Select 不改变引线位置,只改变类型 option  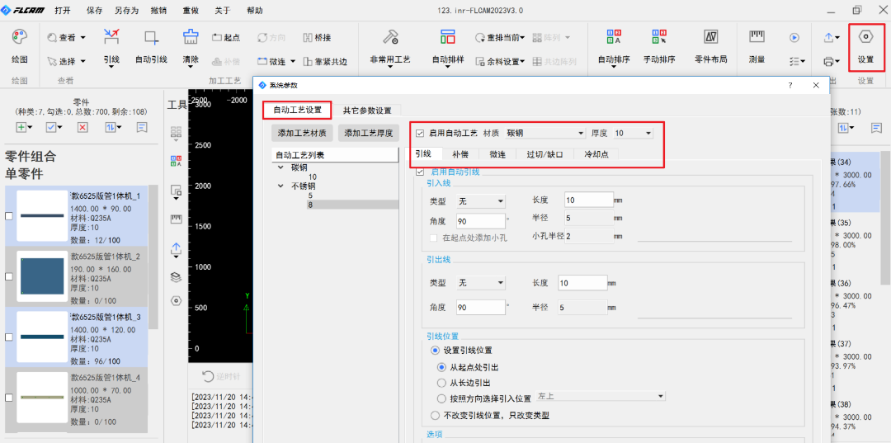[436, 415]
